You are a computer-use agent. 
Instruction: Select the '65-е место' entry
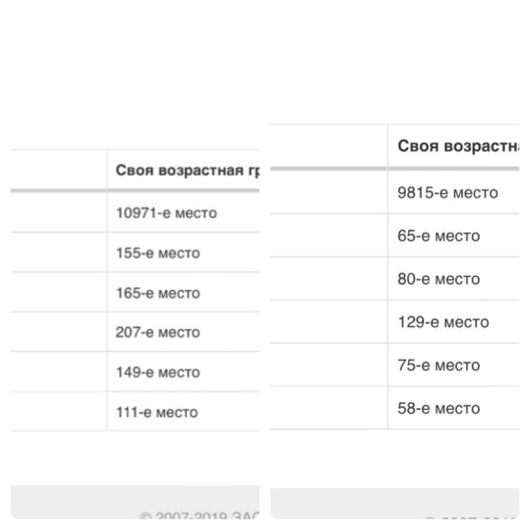[x=453, y=235]
